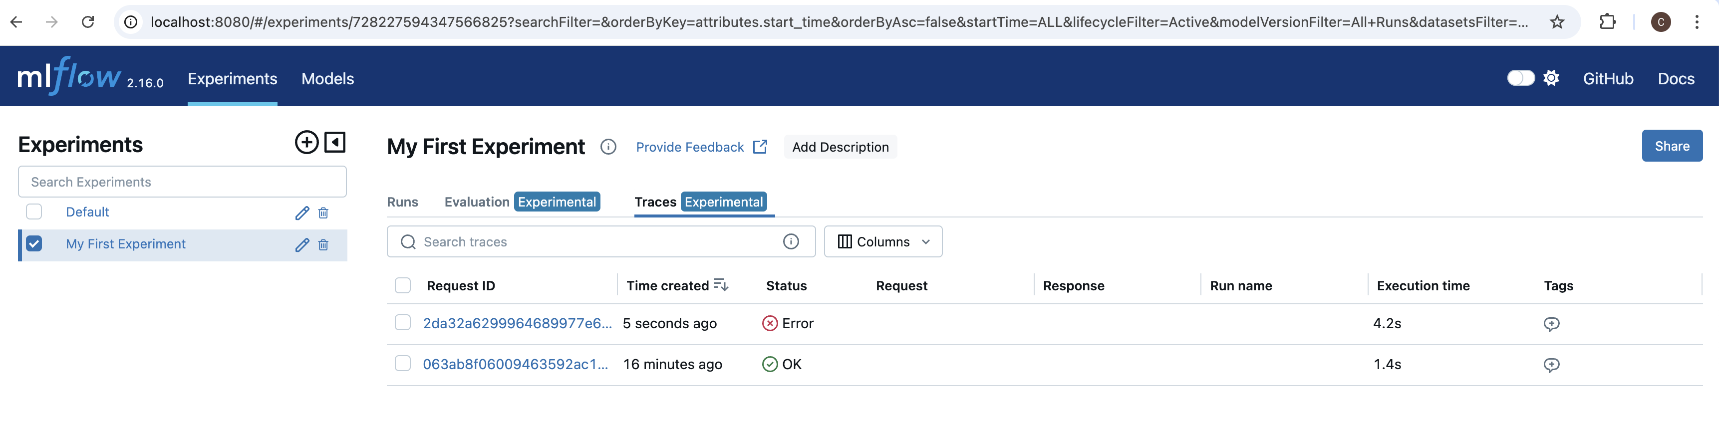The image size is (1719, 426).
Task: Open the browser profile avatar
Action: pos(1660,22)
